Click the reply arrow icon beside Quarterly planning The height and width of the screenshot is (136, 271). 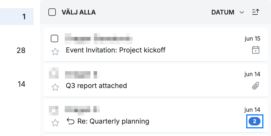tap(71, 121)
